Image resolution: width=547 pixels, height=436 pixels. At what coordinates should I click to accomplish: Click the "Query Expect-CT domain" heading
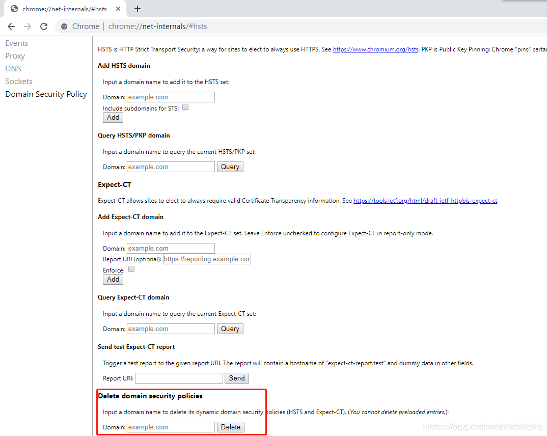click(x=133, y=297)
